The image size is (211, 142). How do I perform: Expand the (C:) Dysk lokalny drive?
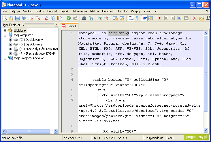pyautogui.click(x=10, y=40)
